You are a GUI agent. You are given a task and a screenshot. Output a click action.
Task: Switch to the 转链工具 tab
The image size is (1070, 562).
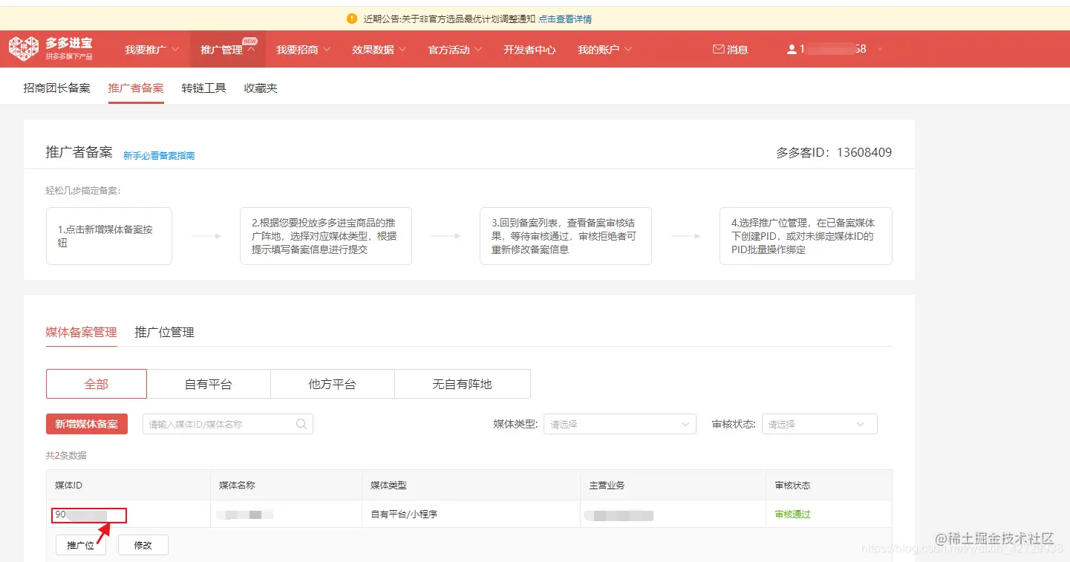coord(203,88)
